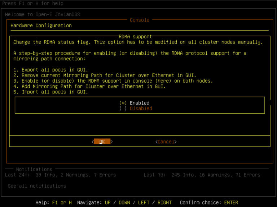
Task: Click the RDMA support heading
Action: [135, 36]
